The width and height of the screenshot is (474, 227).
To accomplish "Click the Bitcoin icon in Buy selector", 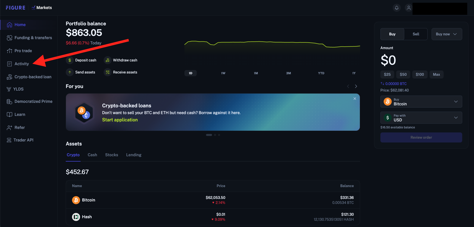I will [x=388, y=102].
